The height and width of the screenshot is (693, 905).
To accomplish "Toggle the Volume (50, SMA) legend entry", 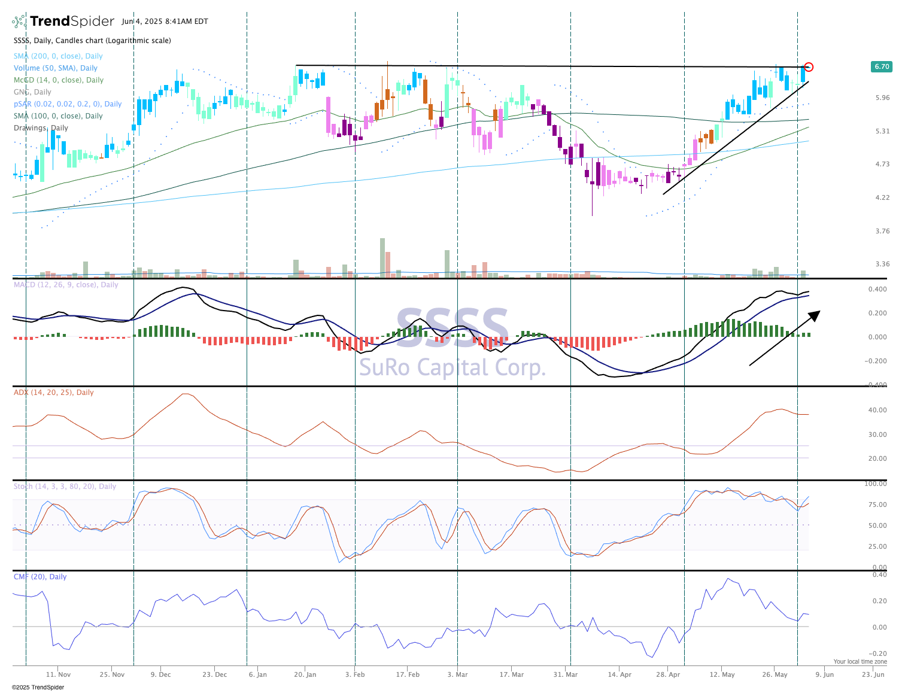I will [x=56, y=68].
